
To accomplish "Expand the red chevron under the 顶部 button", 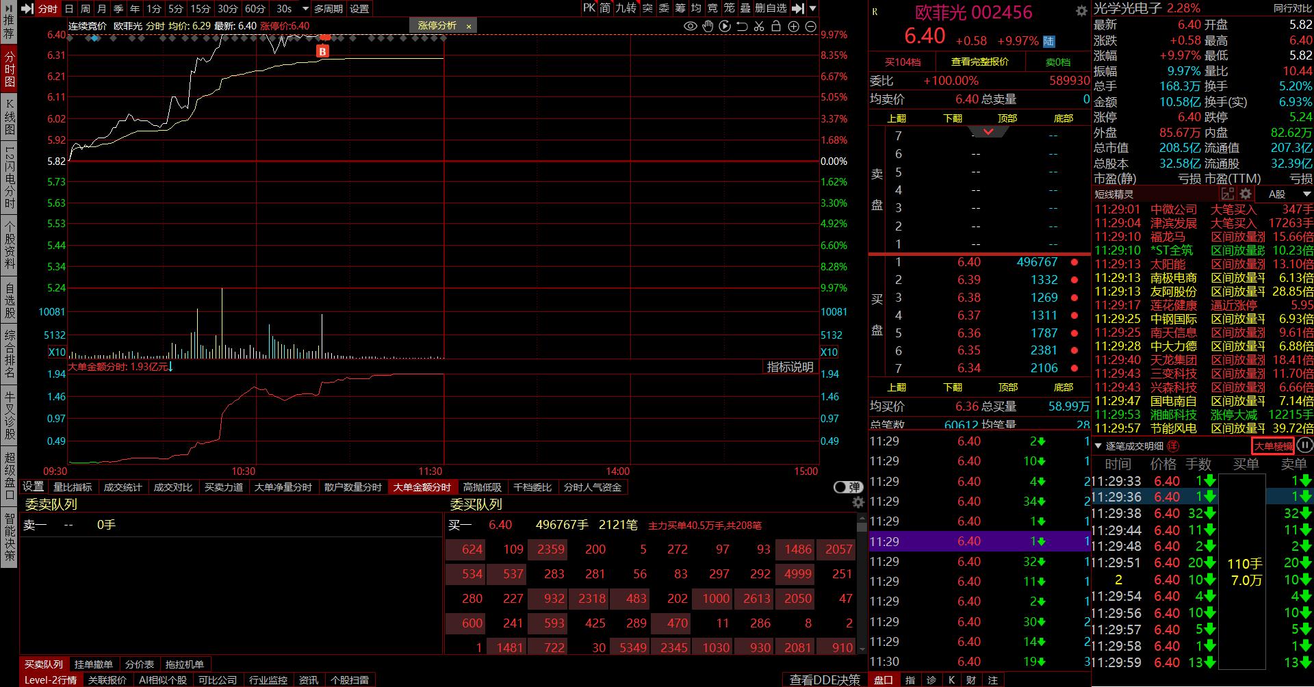I will coord(988,131).
